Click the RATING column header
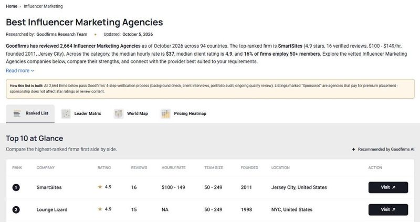Viewport: 420px width, 222px height. (104, 167)
